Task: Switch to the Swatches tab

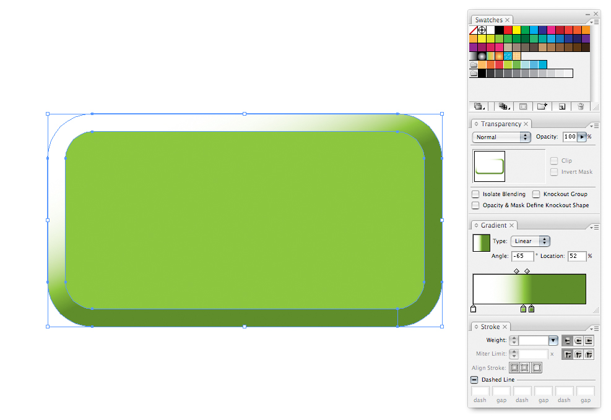Action: click(488, 20)
